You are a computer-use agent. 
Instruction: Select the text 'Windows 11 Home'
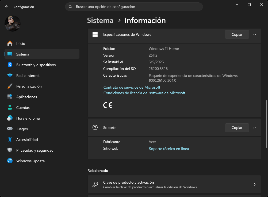(164, 49)
